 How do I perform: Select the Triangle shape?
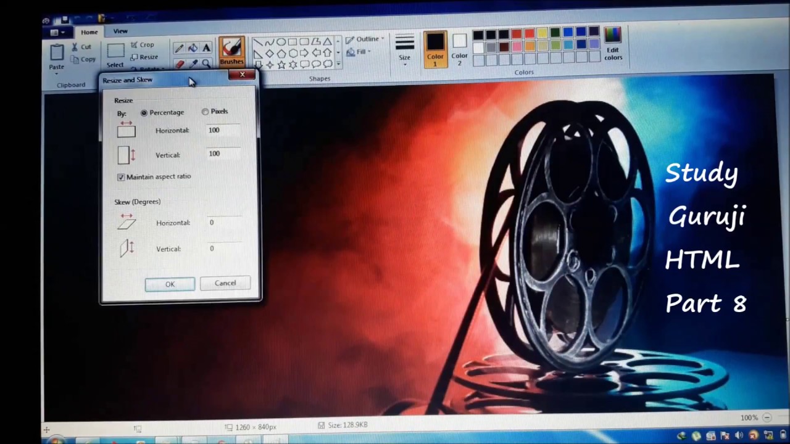pos(327,43)
